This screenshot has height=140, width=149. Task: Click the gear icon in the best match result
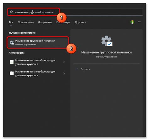[12, 43]
